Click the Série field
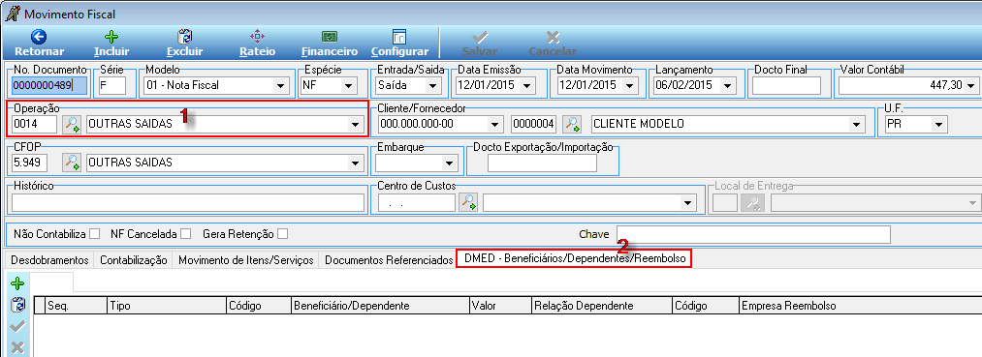This screenshot has height=357, width=982. click(x=112, y=86)
